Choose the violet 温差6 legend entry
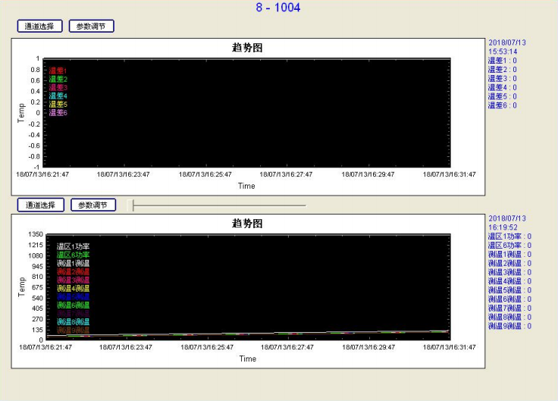Image resolution: width=558 pixels, height=401 pixels. (x=58, y=112)
